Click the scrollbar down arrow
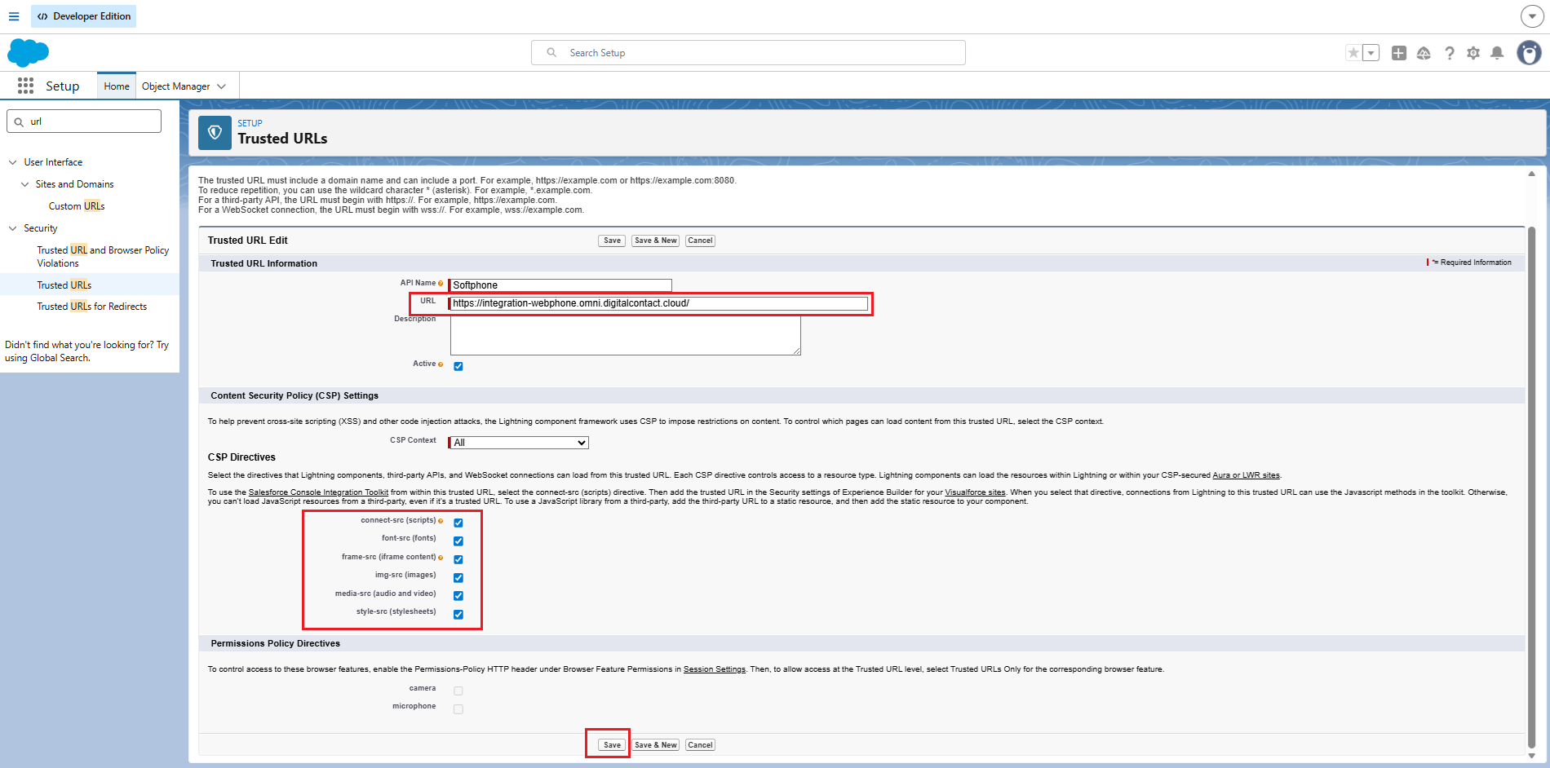The width and height of the screenshot is (1550, 768). click(1531, 756)
